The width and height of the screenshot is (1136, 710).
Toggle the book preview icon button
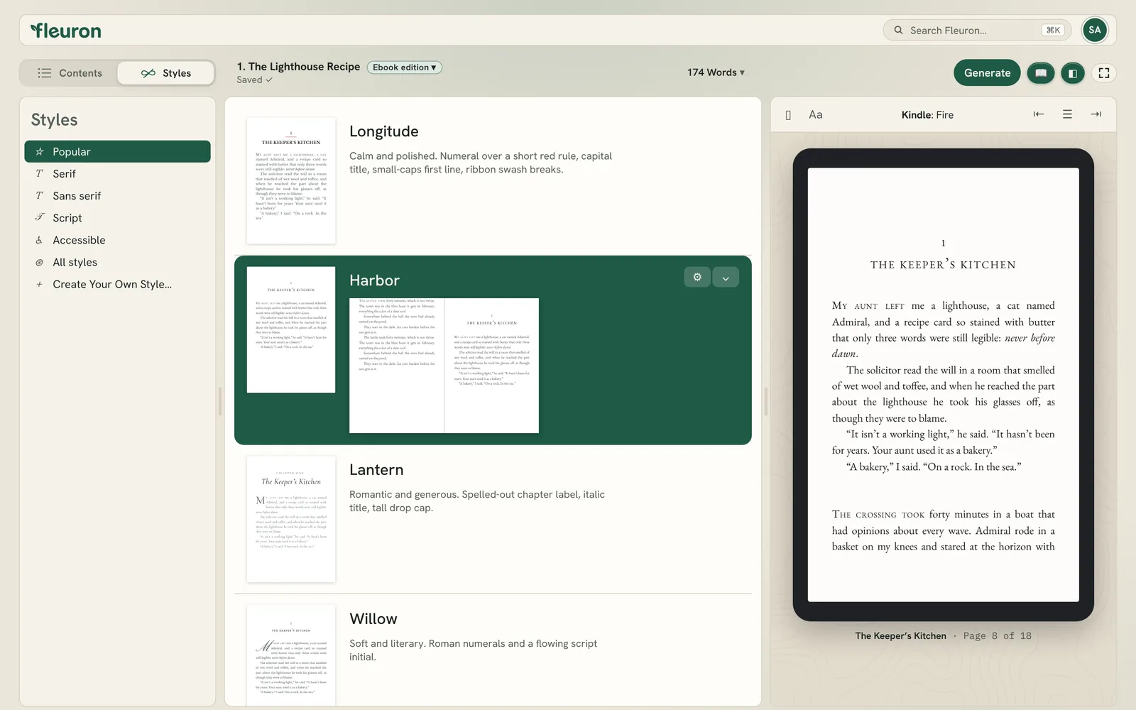pyautogui.click(x=1041, y=73)
